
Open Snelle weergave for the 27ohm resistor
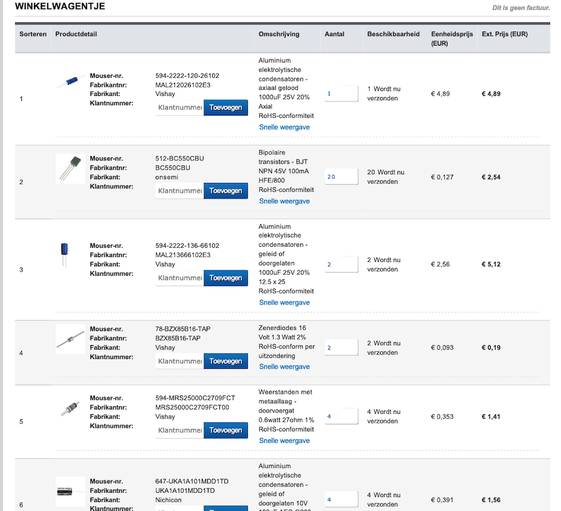pyautogui.click(x=284, y=441)
